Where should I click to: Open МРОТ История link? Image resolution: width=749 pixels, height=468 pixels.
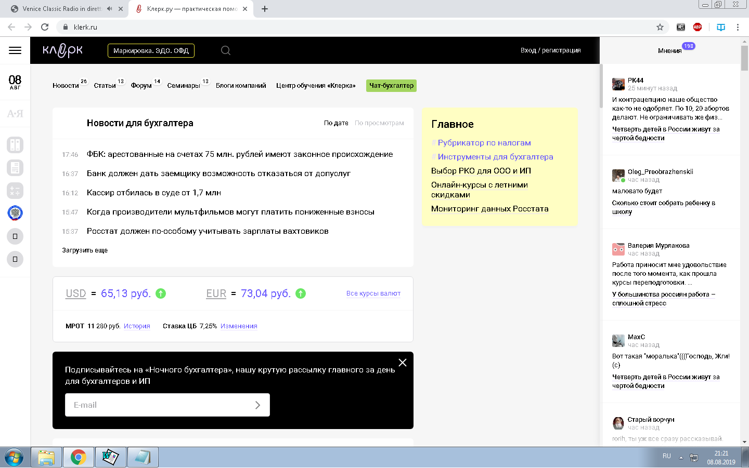pos(137,326)
